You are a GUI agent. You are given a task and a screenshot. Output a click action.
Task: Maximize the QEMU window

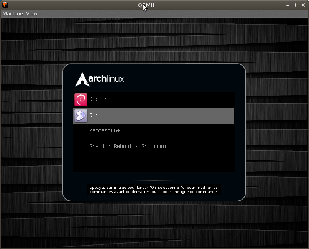(x=296, y=5)
